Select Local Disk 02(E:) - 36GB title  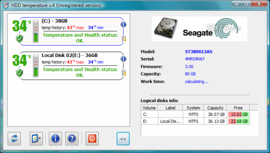click(x=69, y=55)
